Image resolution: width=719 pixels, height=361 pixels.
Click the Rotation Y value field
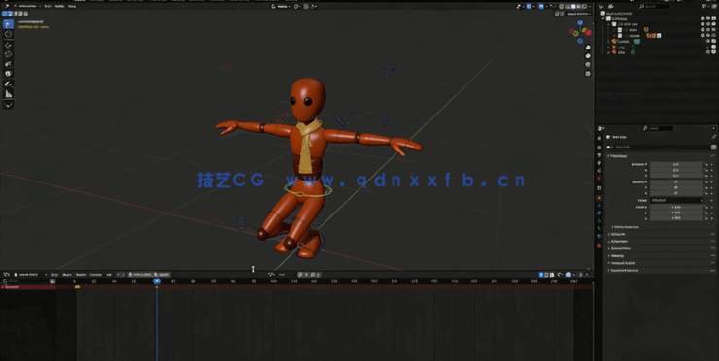[676, 187]
